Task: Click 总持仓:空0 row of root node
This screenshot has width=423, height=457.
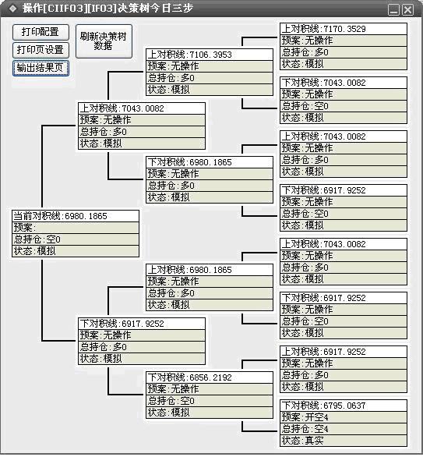Action: click(x=76, y=239)
